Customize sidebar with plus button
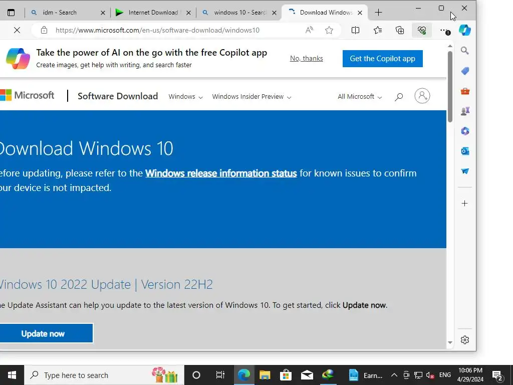Screen dimensions: 513x385 (x=464, y=204)
